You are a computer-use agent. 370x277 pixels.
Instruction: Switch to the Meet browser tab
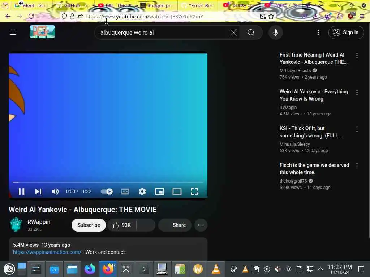click(x=32, y=5)
